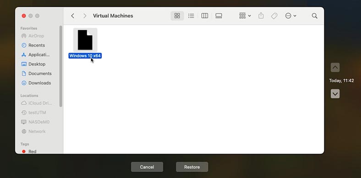Click Cancel to exit Time Machine
The height and width of the screenshot is (178, 361).
point(147,167)
